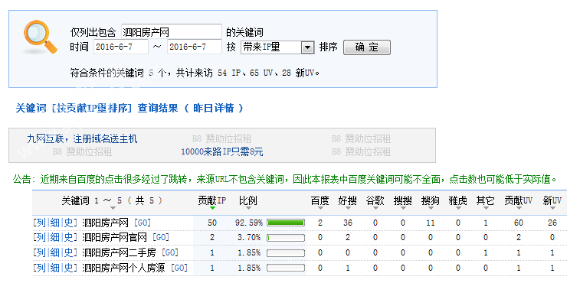Click 史 link for 泗阳房产网个人房源 row

[68, 268]
